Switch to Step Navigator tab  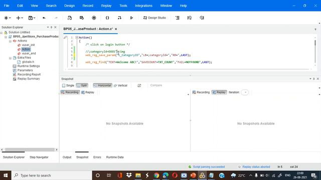[x=39, y=157]
